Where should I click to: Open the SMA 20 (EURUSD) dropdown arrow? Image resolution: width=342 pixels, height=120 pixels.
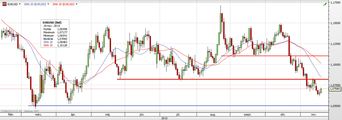[x=48, y=4]
